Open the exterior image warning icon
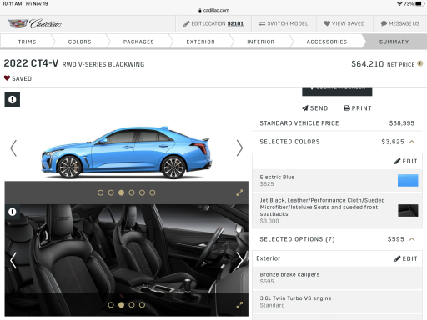Screen dimensions: 427x320 pos(13,99)
